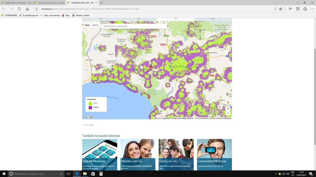The image size is (316, 177).
Task: Click the Media intensity purple swatch
Action: [x=90, y=107]
